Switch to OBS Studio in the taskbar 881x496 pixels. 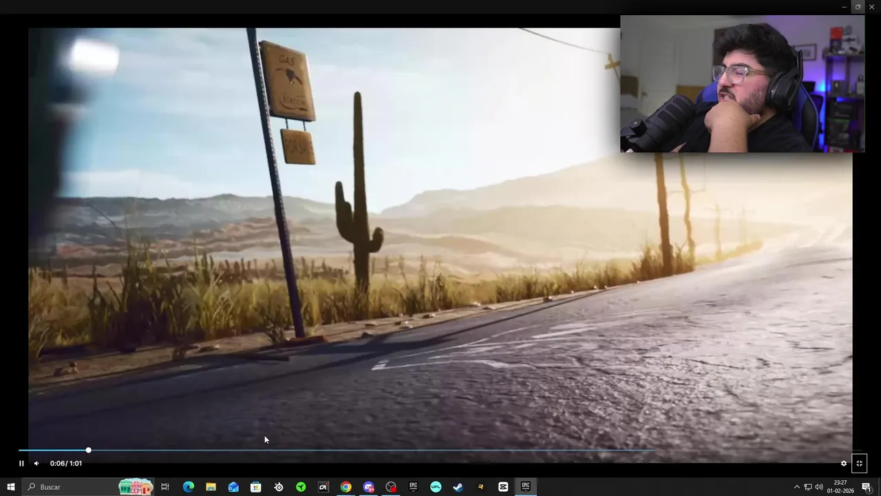[x=391, y=487]
